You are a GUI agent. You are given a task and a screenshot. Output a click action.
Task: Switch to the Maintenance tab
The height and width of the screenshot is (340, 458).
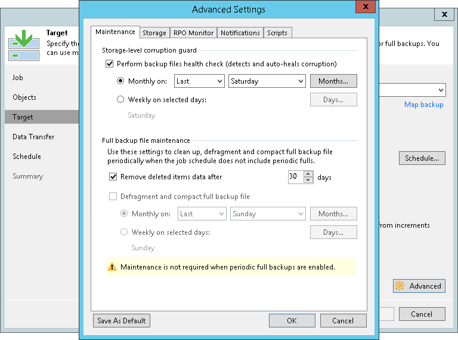tap(115, 32)
